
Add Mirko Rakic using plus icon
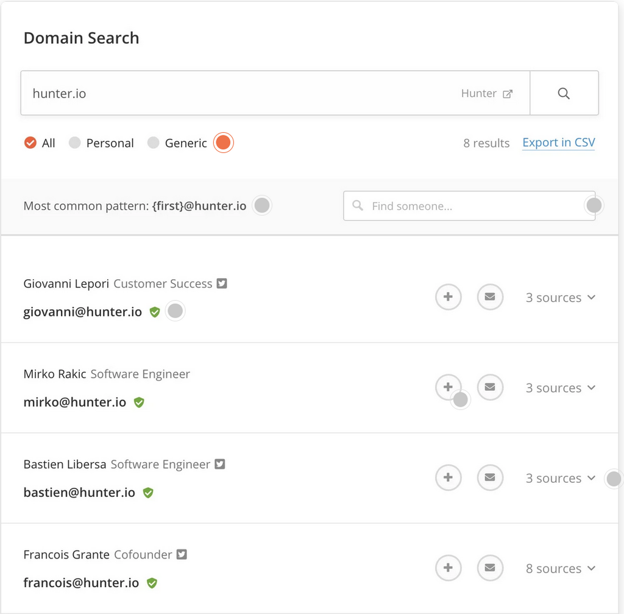pos(447,387)
